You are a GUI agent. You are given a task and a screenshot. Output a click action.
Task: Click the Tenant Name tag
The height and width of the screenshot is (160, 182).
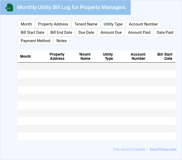[x=86, y=24]
